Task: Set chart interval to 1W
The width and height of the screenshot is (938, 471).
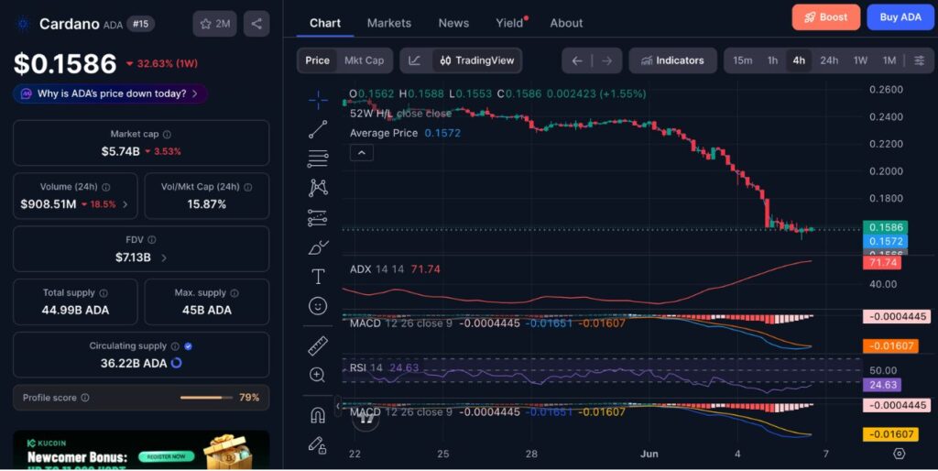Action: pyautogui.click(x=860, y=60)
